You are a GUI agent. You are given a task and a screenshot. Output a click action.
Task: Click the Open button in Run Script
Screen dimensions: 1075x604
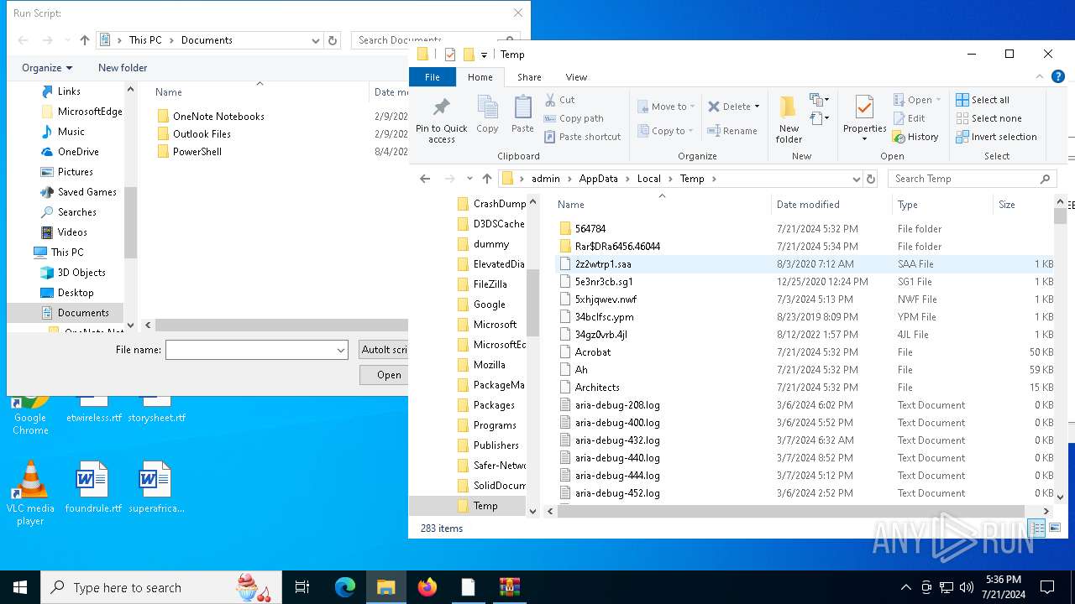385,375
